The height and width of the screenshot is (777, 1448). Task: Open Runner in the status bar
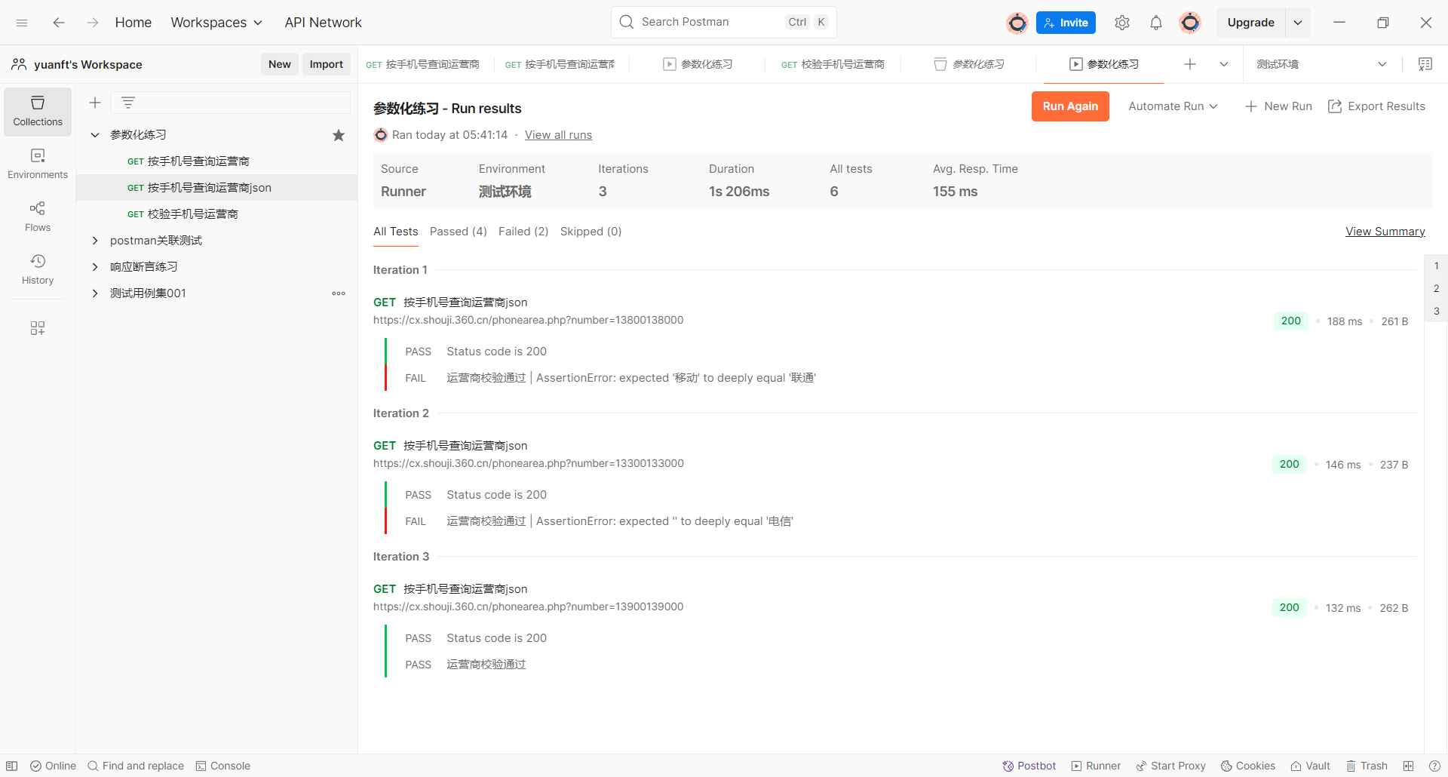click(1097, 766)
